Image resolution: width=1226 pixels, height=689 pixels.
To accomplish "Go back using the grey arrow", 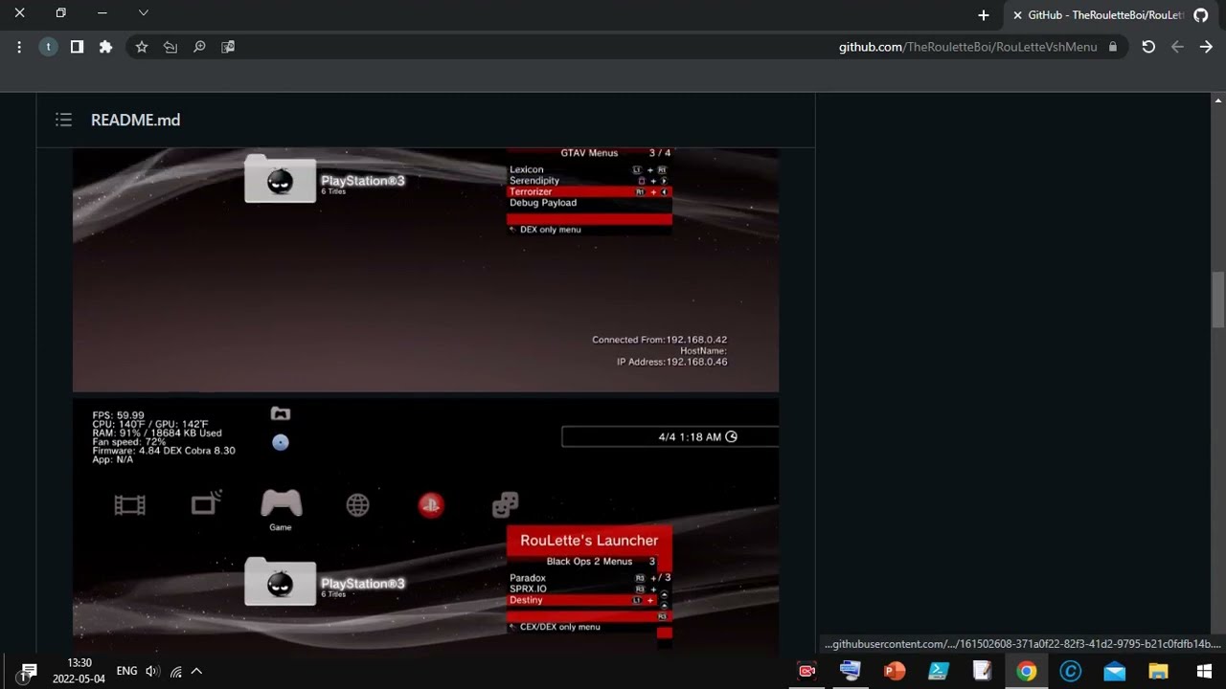I will point(1177,47).
